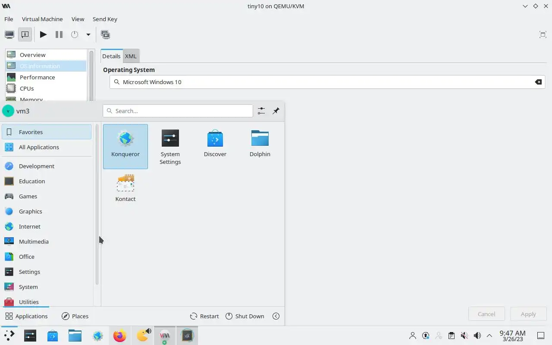Open manage VM snapshots icon
Image resolution: width=552 pixels, height=345 pixels.
[x=105, y=34]
